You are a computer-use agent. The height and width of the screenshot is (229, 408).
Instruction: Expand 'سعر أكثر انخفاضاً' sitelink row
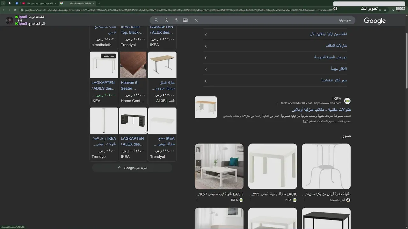[275, 80]
